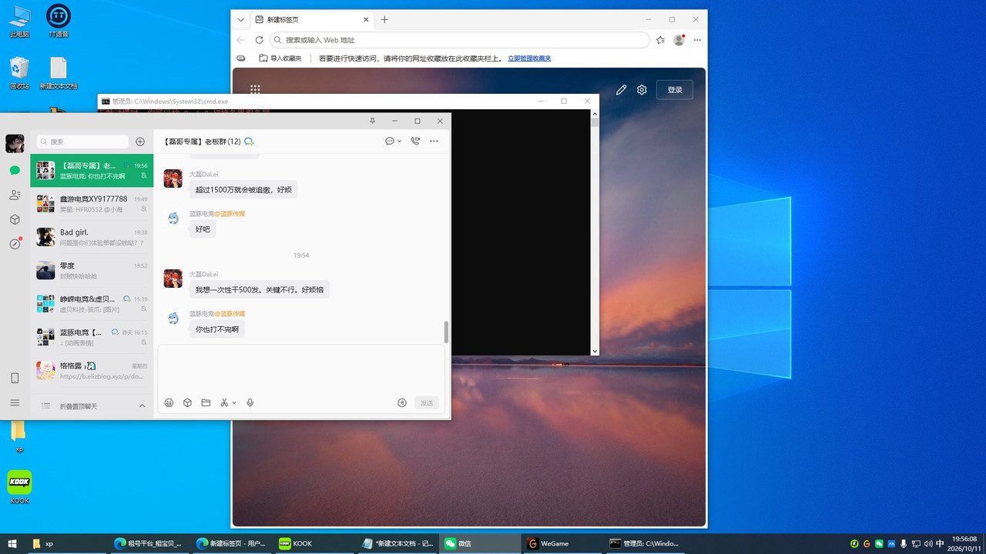Click 导入收藏夹 in favorites bar
The width and height of the screenshot is (986, 554).
(280, 58)
